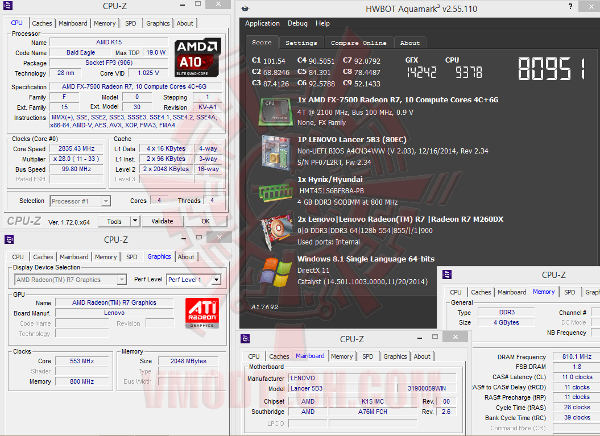Click the multiplier value x 28.0 ( 11 - 33 )
The image size is (600, 436).
(77, 159)
